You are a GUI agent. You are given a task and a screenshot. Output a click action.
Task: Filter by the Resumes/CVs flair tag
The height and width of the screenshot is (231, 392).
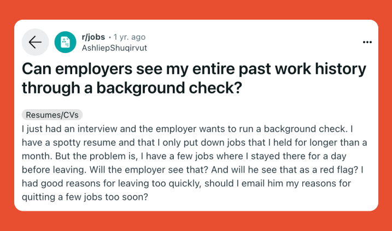pos(52,115)
